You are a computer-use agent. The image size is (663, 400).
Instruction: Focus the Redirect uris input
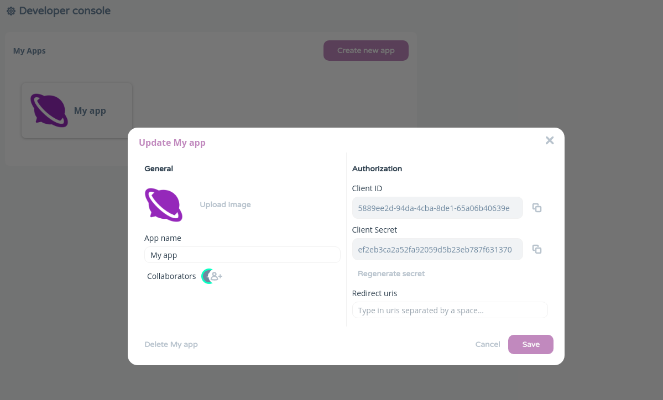450,310
